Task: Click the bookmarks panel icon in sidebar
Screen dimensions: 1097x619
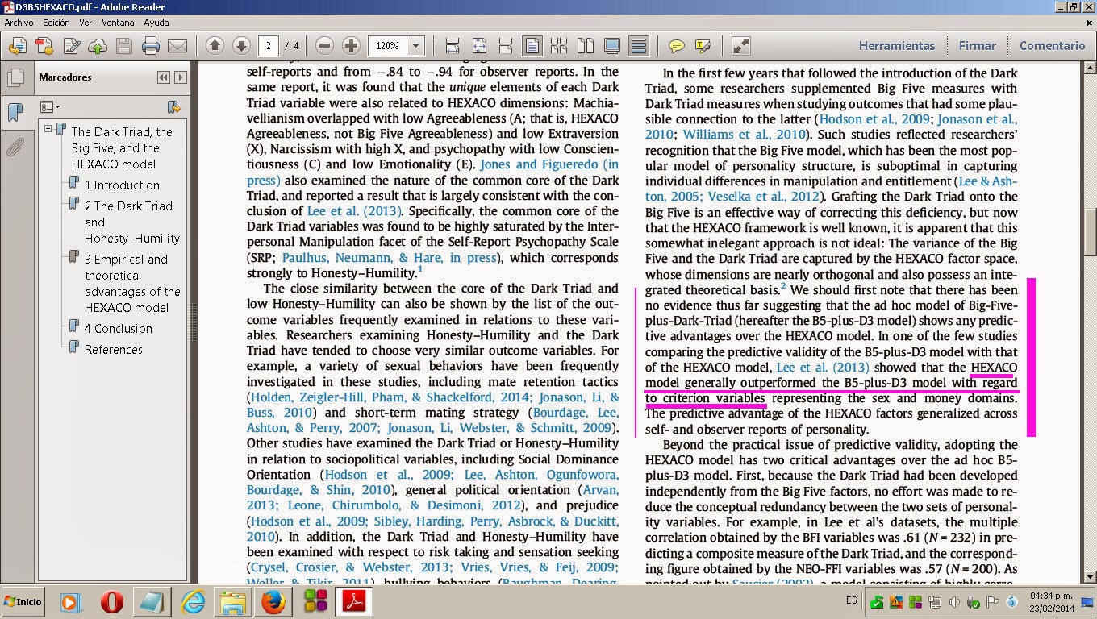Action: click(x=15, y=112)
